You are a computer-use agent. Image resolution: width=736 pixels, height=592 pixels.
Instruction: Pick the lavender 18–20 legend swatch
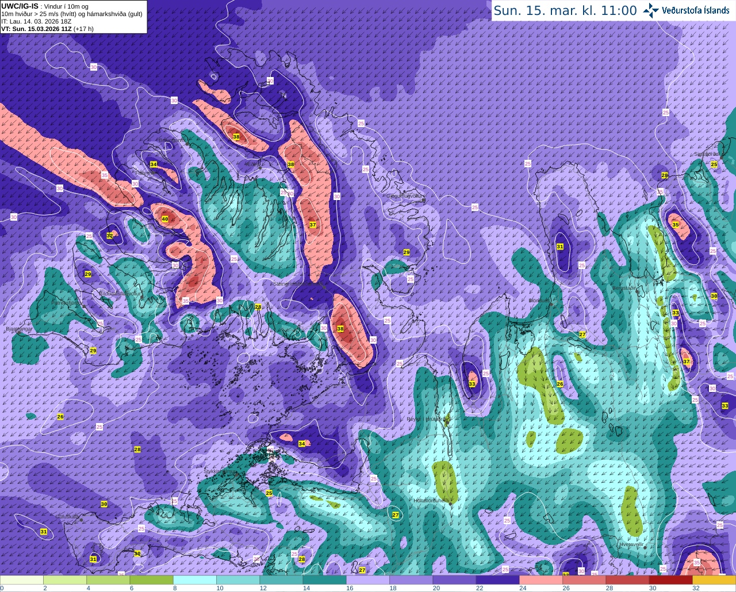pyautogui.click(x=411, y=580)
